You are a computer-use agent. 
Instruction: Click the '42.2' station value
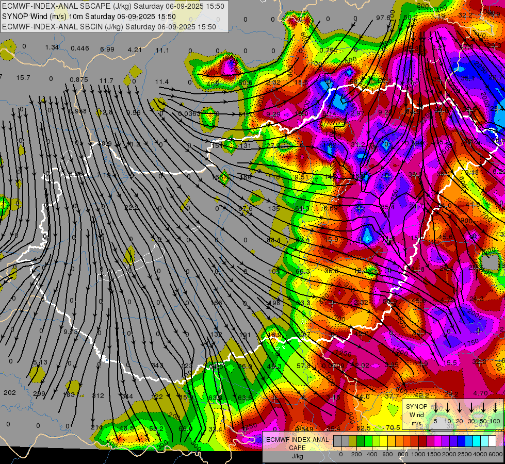point(421,395)
